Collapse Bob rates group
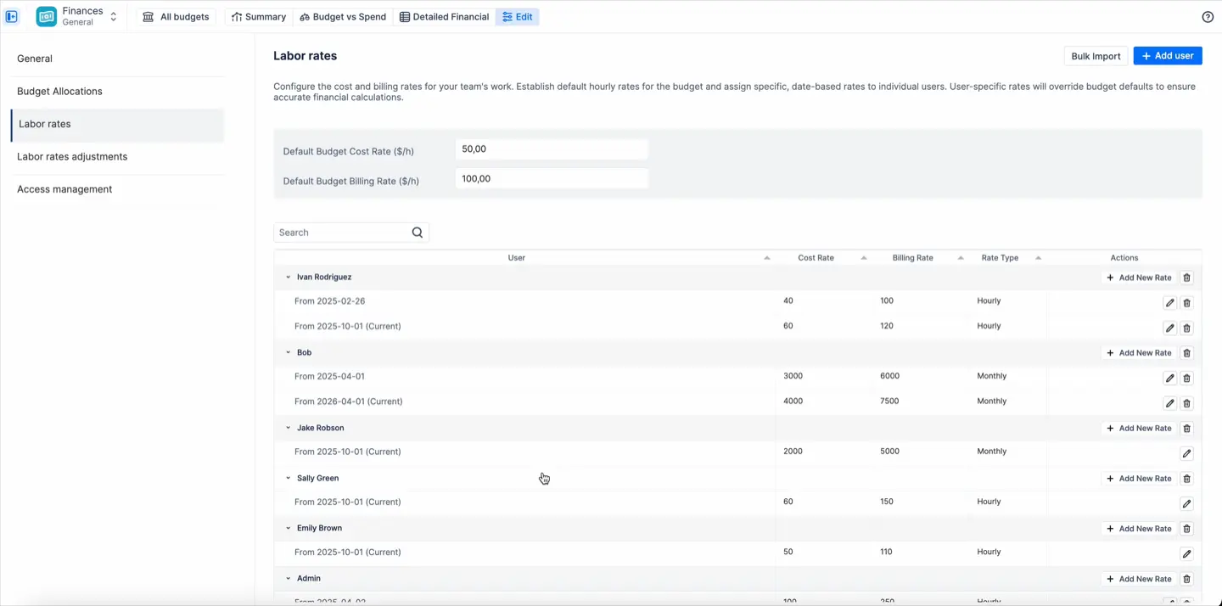This screenshot has width=1222, height=606. tap(289, 352)
